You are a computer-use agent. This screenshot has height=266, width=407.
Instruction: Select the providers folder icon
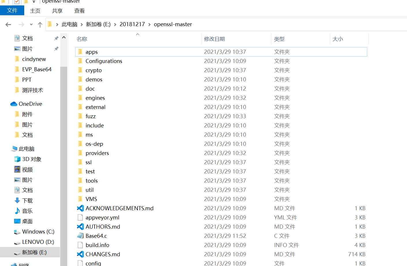pyautogui.click(x=80, y=153)
